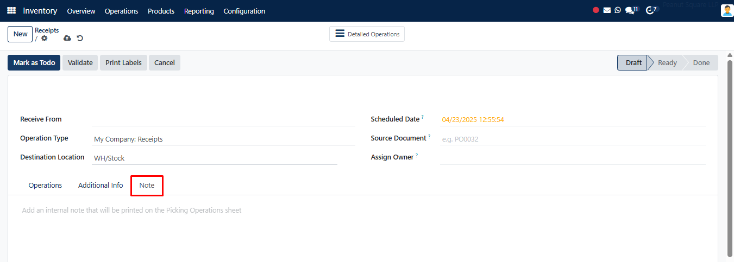734x262 pixels.
Task: Open the Assign Owner dropdown field
Action: [x=573, y=157]
